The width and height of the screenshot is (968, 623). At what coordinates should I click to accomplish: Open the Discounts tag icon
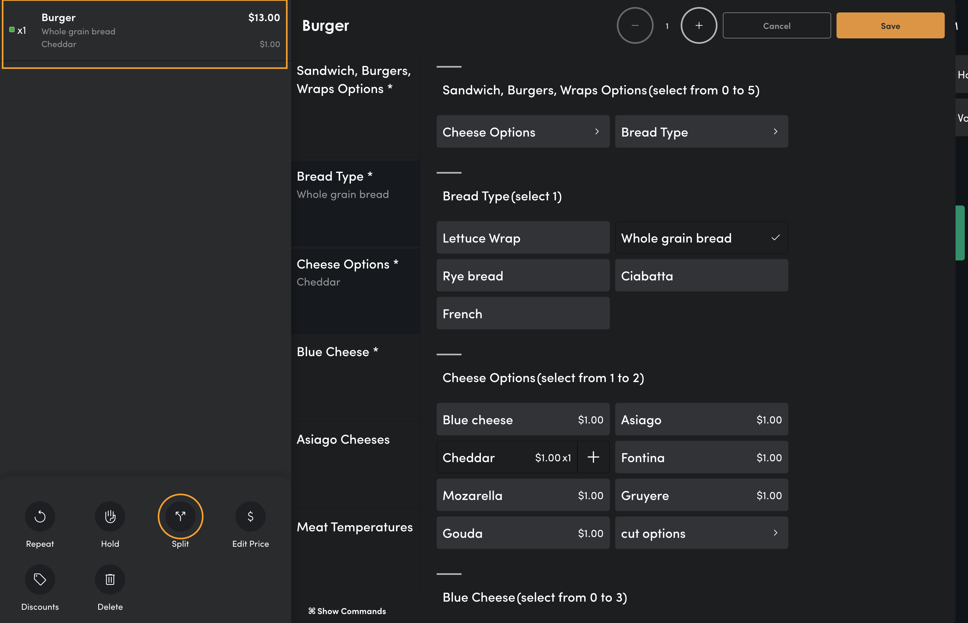pyautogui.click(x=40, y=579)
